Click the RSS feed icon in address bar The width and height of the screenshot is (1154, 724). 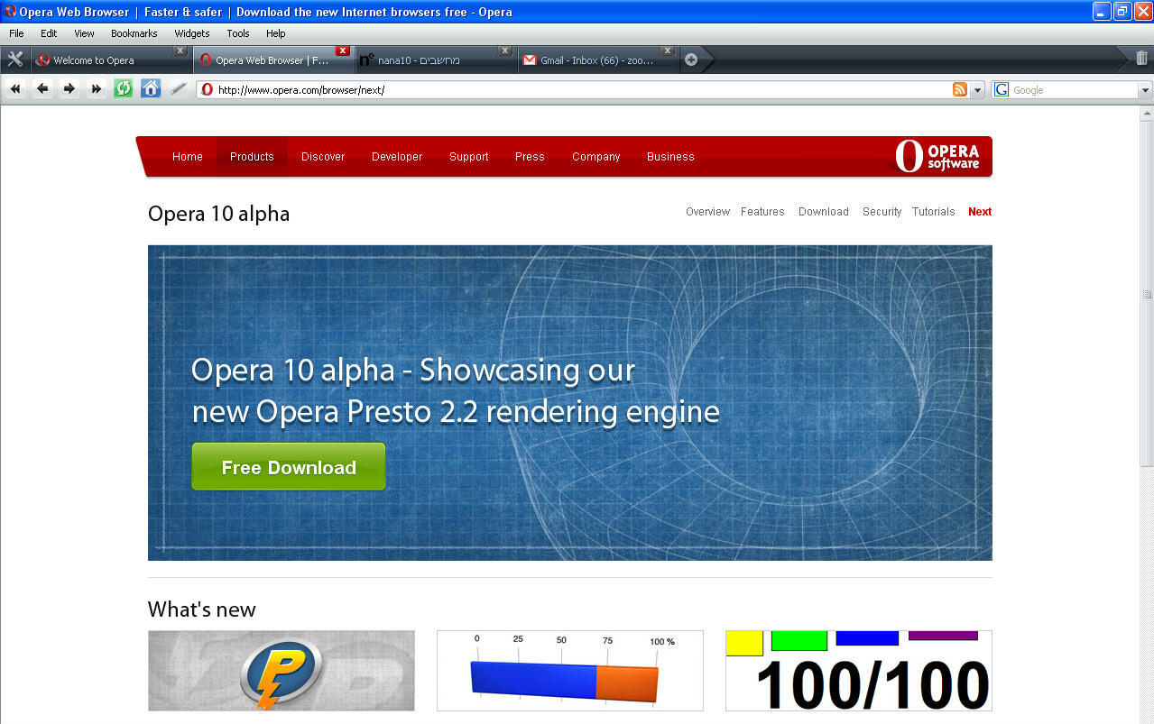960,89
